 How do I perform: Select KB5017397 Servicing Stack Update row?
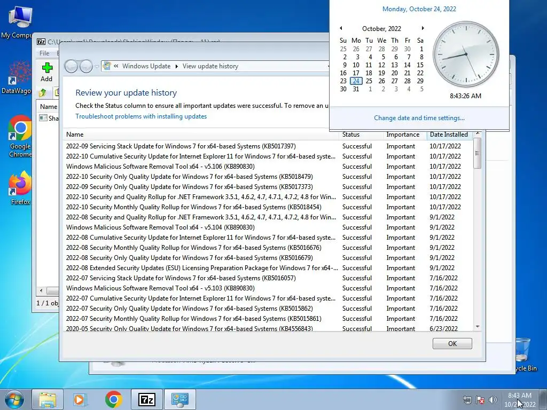pos(268,146)
